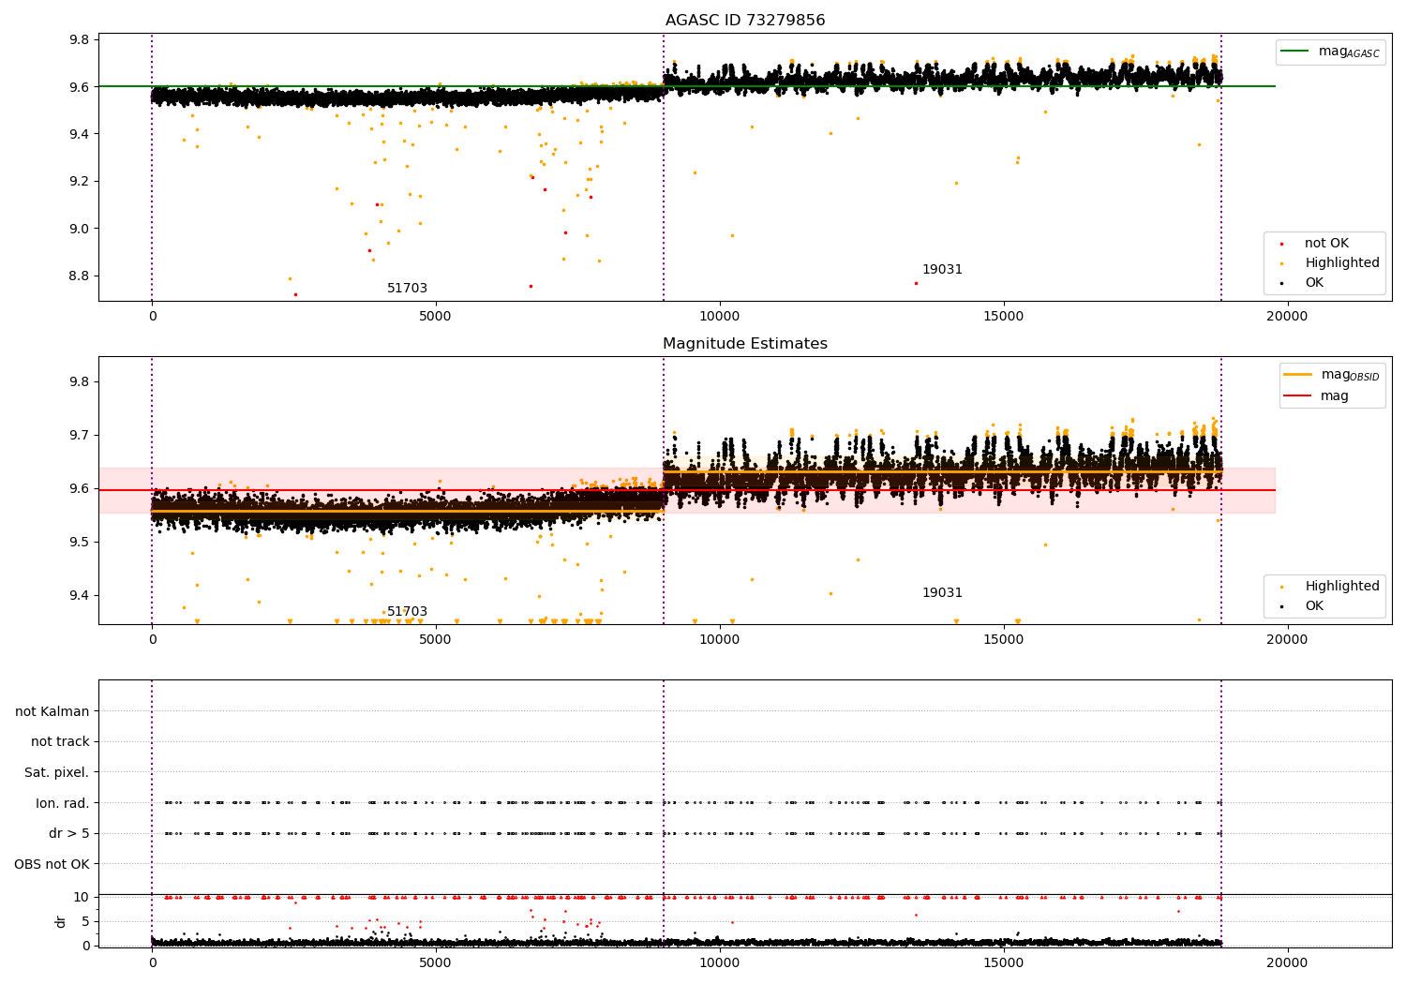
Task: Click the vertical 'dr' axis label
Action: click(61, 921)
